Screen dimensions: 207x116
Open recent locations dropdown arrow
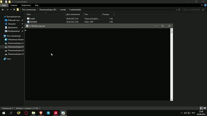11,10
